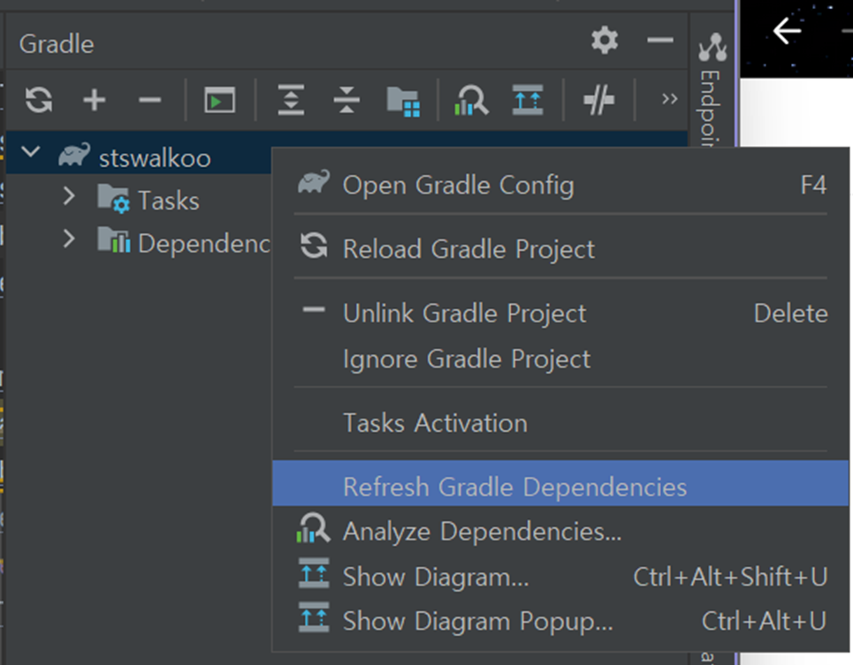
Task: Collapse the stswalkoo project node
Action: [31, 152]
